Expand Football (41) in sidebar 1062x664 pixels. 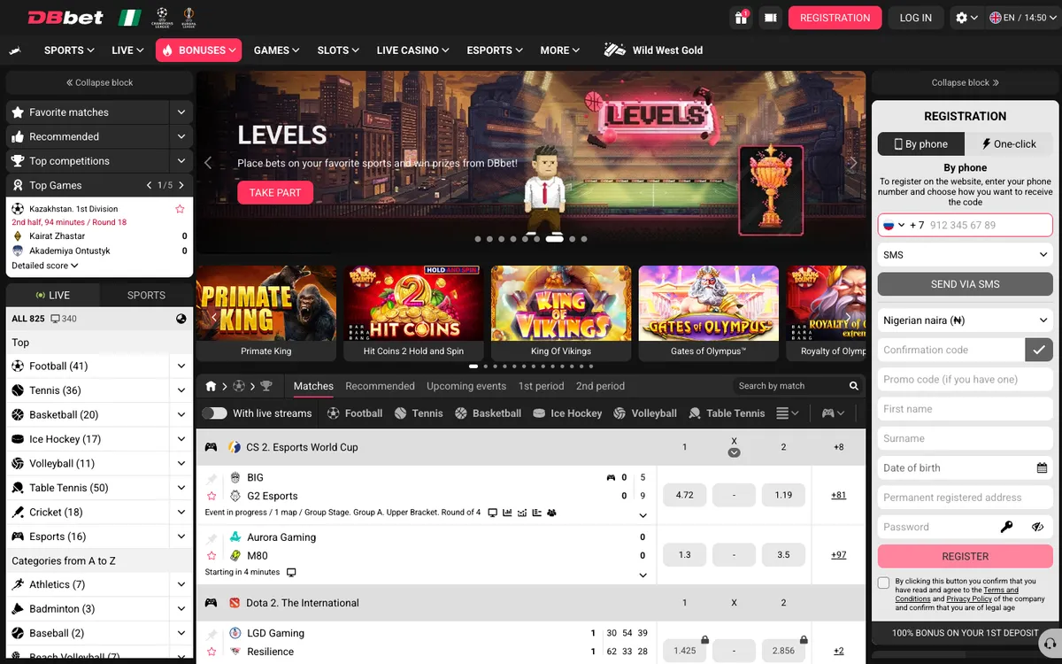(x=181, y=366)
